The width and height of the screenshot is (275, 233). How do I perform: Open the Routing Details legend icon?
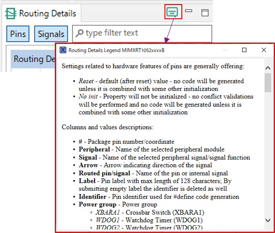tap(172, 12)
